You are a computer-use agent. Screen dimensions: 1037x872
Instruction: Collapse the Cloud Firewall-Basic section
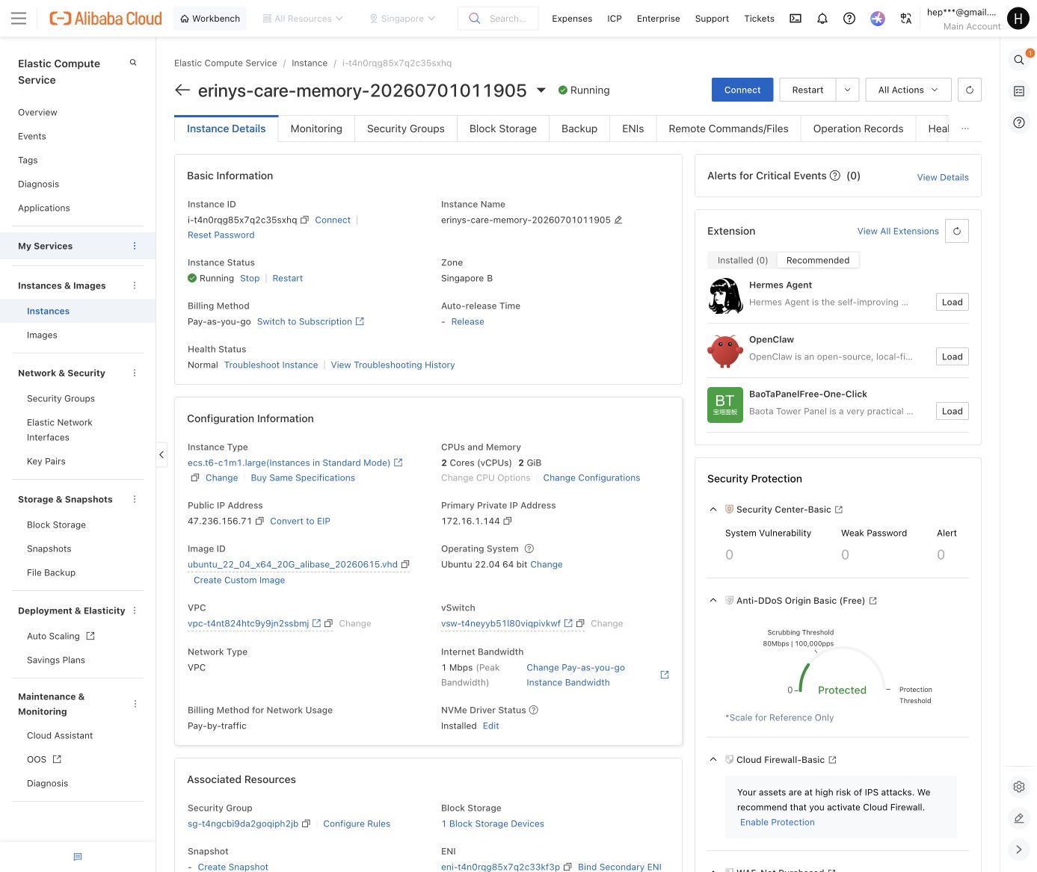[x=713, y=760]
